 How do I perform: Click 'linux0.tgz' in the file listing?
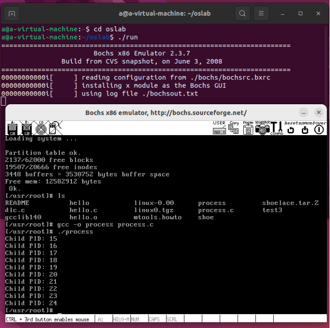click(153, 210)
